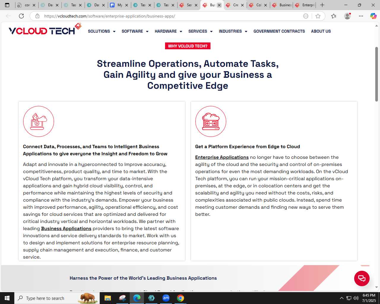Click the browser back arrow

(x=8, y=16)
